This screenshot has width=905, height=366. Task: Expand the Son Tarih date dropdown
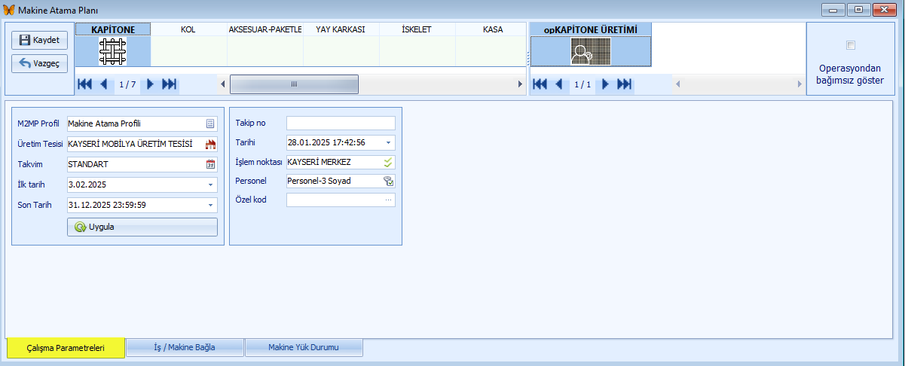(x=210, y=205)
